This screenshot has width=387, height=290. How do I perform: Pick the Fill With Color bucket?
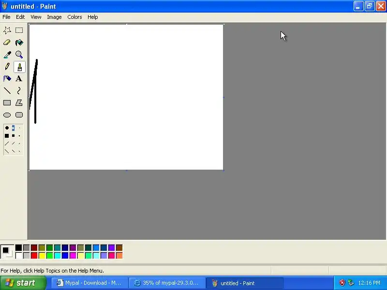(19, 43)
